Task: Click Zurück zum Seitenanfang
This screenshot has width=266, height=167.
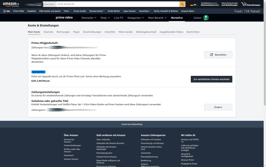Action: point(132,124)
